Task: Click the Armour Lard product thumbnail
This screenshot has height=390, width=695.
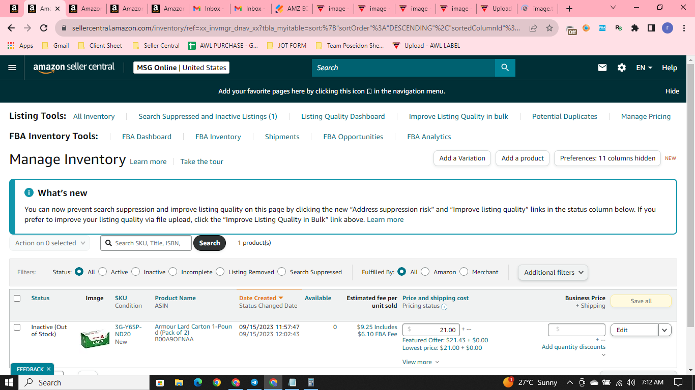Action: click(95, 338)
